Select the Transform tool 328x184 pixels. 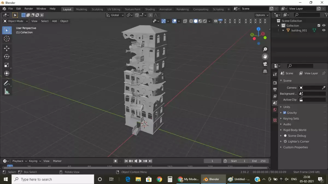pos(7,74)
